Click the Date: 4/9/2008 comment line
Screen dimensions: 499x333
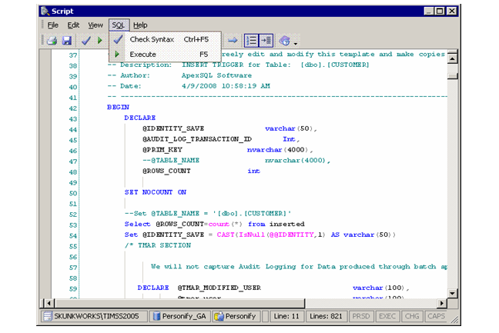click(189, 86)
